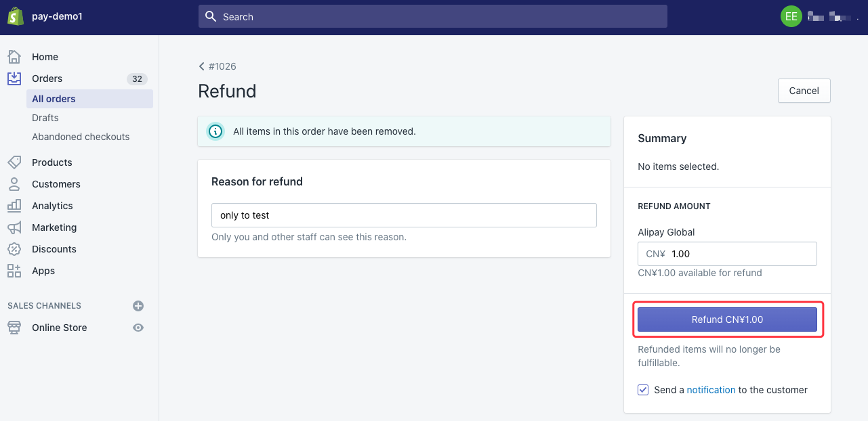Select the Discounts icon
The height and width of the screenshot is (421, 868).
pos(14,249)
